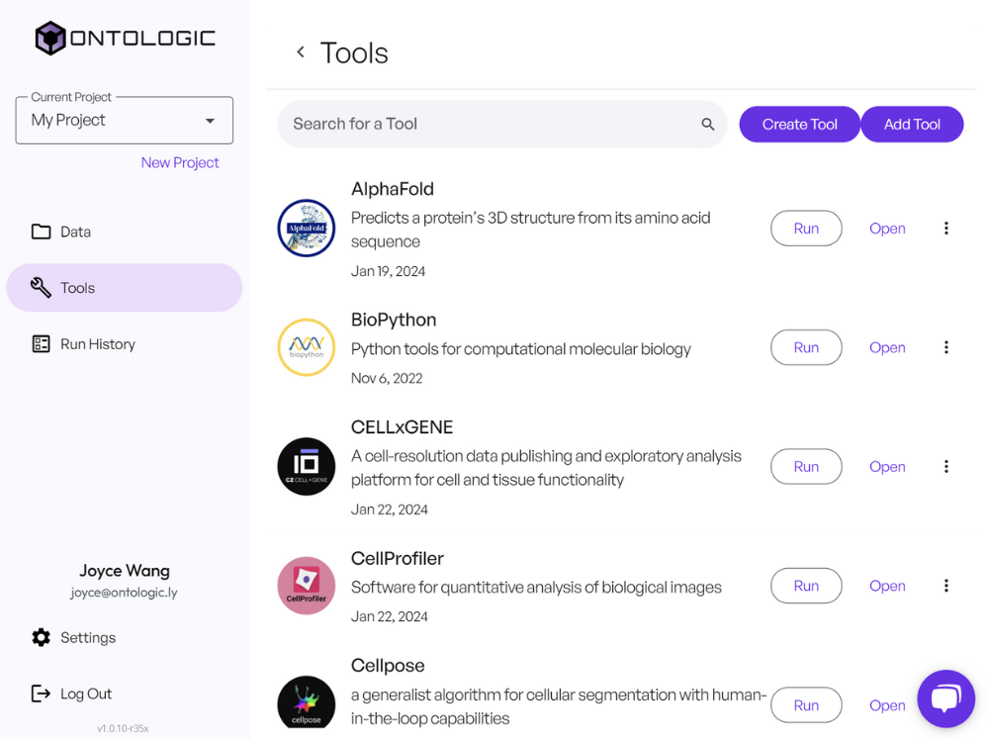
Task: Open CellProfiler via its Open link
Action: (x=886, y=586)
